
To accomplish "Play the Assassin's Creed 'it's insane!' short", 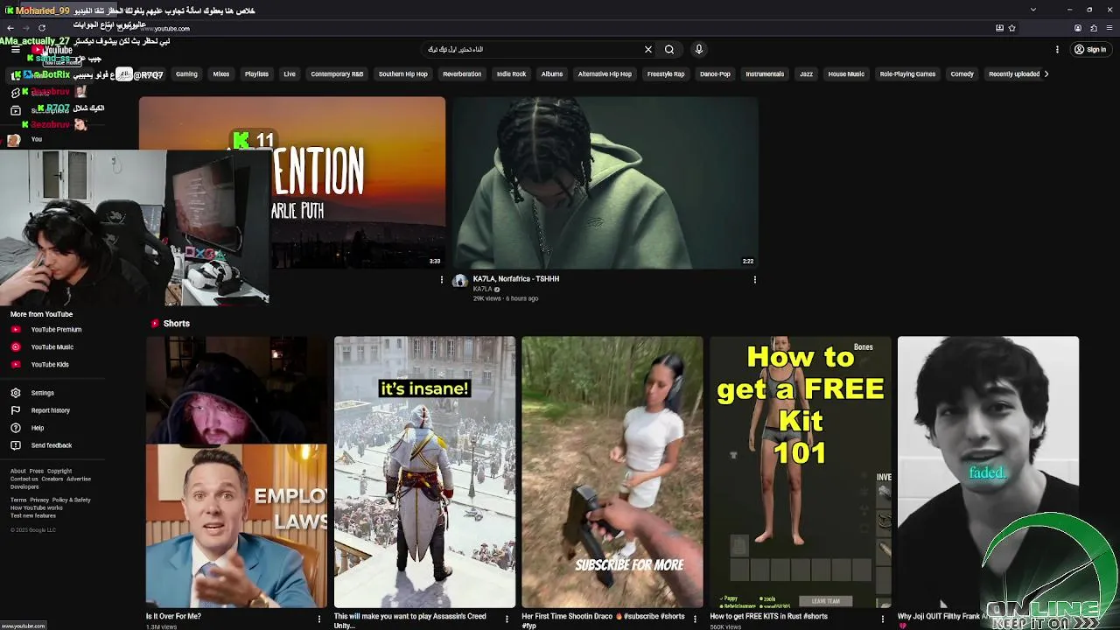I will click(x=424, y=472).
